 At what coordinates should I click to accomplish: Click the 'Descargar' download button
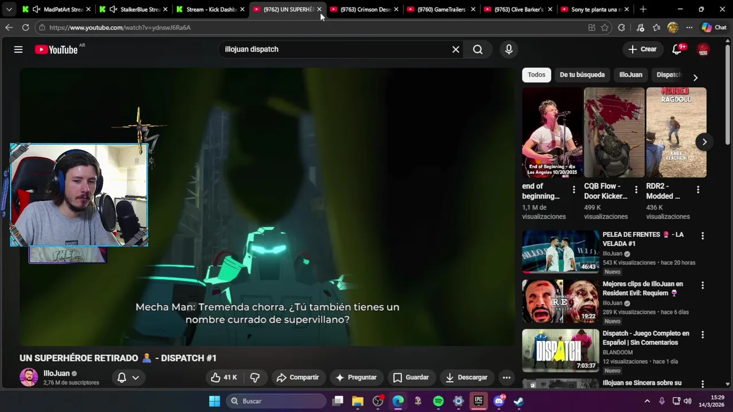point(467,377)
